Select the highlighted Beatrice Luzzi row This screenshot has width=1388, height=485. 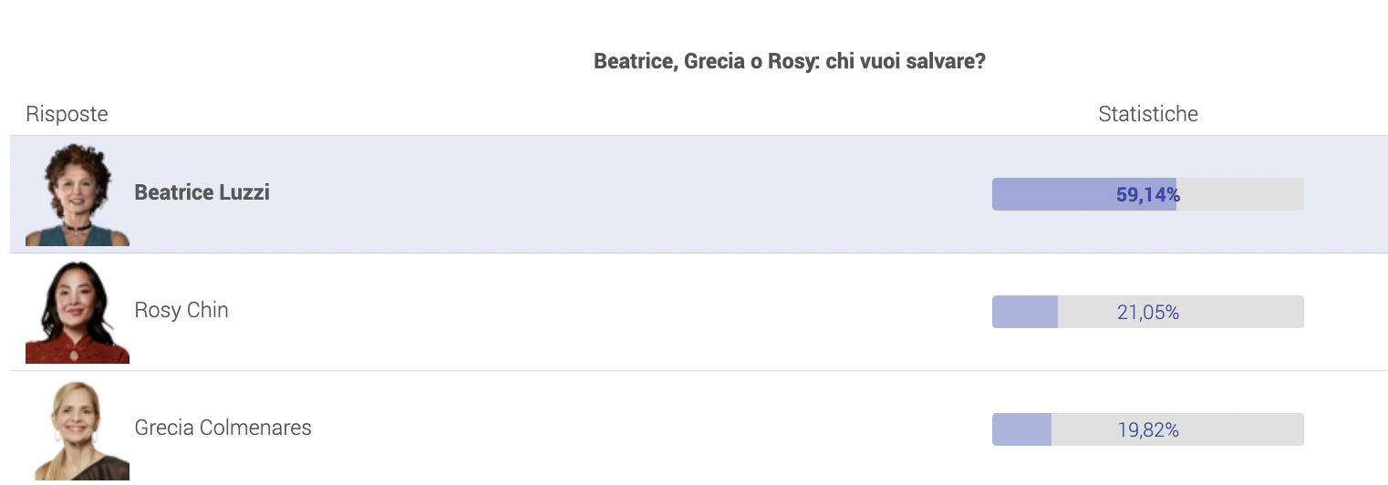pyautogui.click(x=699, y=194)
